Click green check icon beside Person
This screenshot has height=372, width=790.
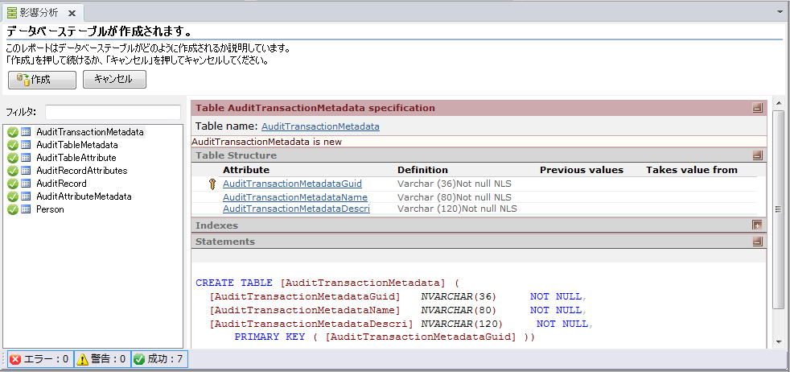[13, 209]
